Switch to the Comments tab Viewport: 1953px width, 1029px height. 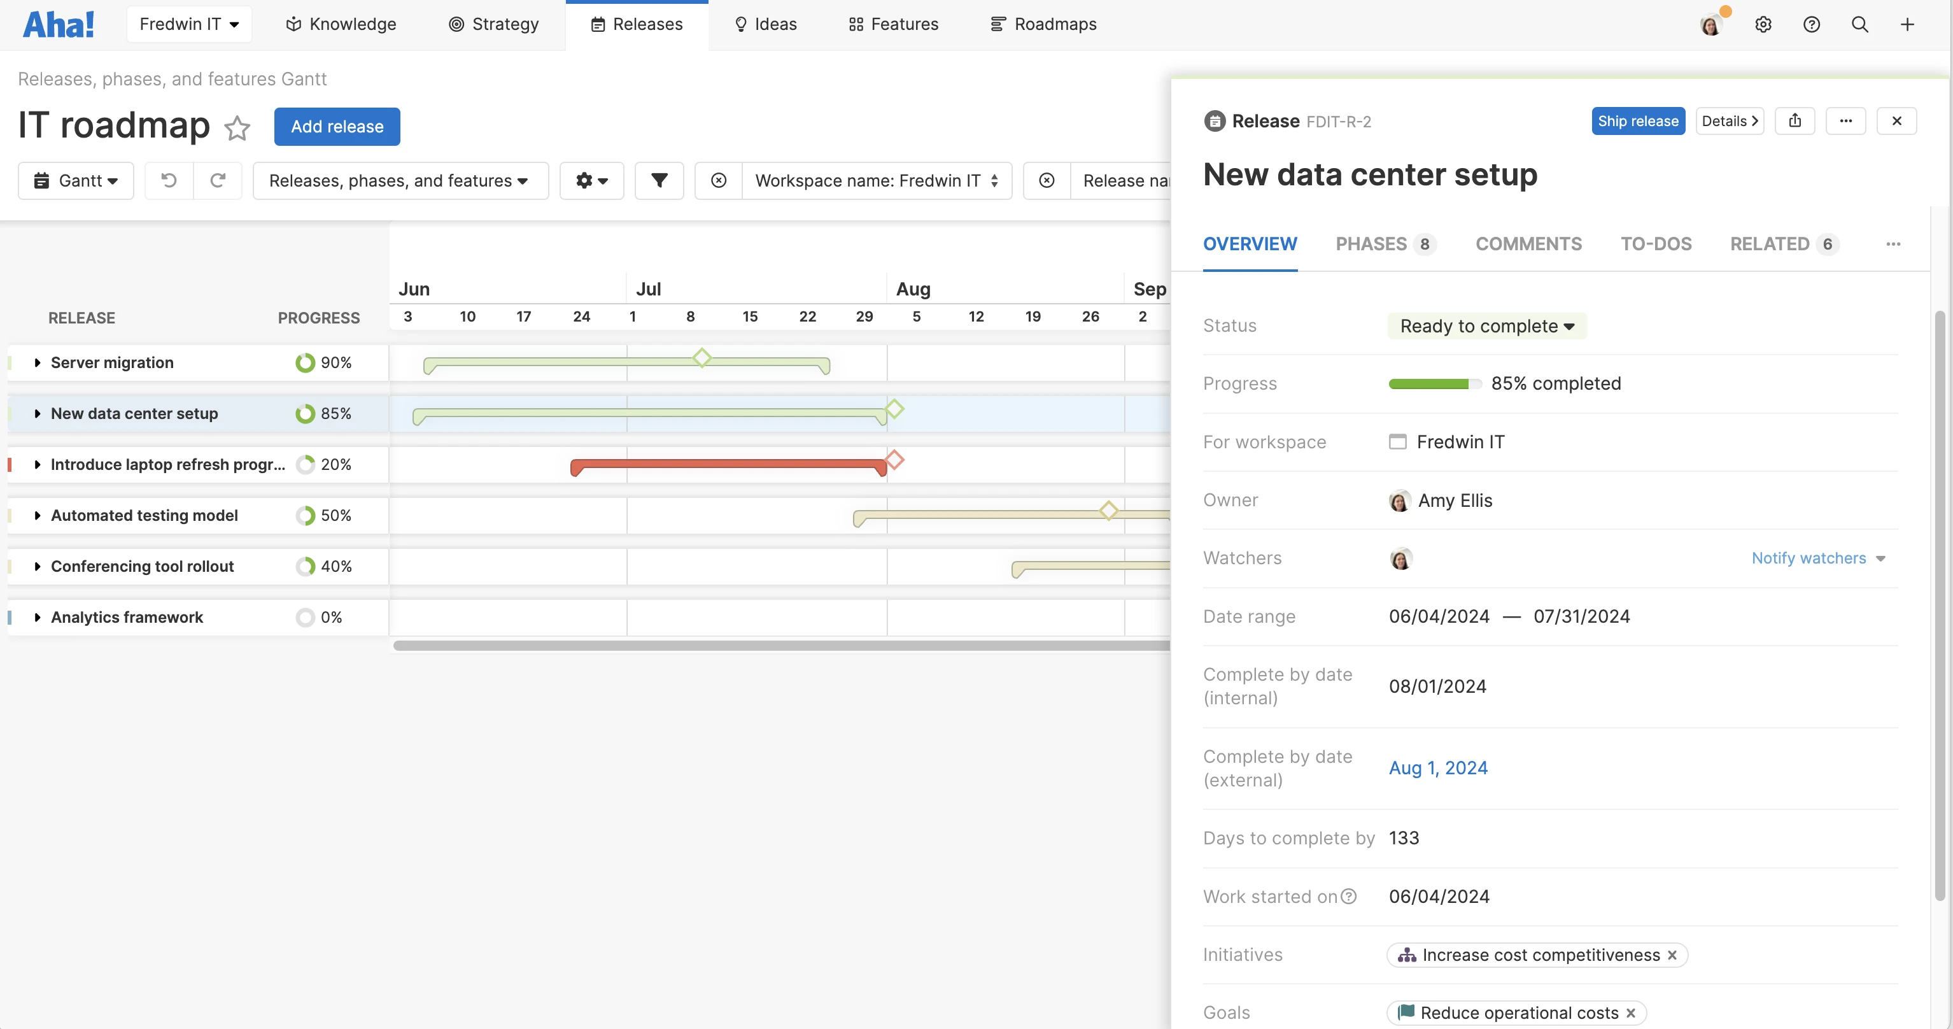tap(1528, 243)
